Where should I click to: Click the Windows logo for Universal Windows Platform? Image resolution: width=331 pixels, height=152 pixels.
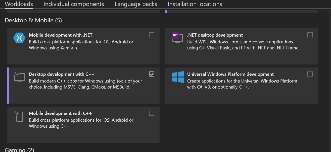pos(178,77)
